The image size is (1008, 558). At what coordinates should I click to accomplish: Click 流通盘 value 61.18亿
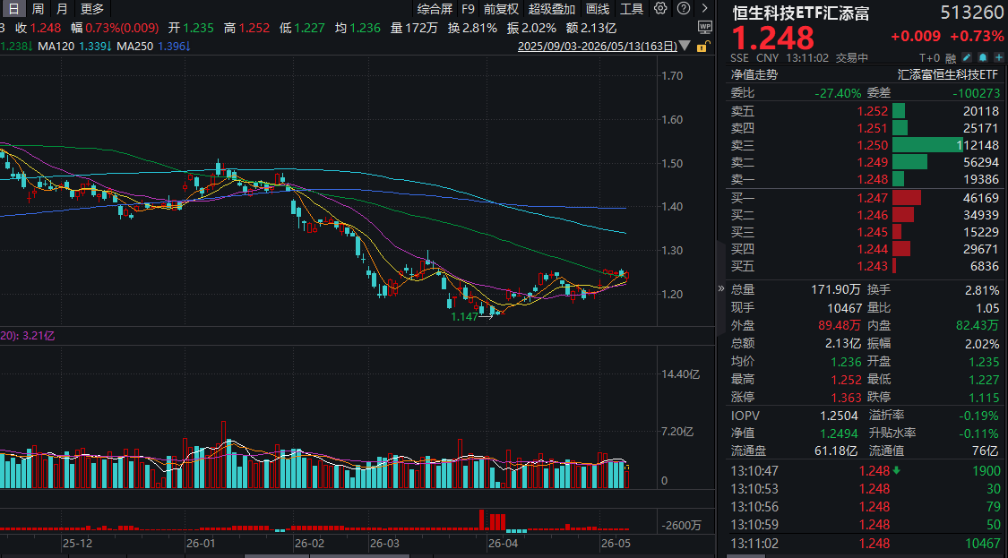point(836,451)
